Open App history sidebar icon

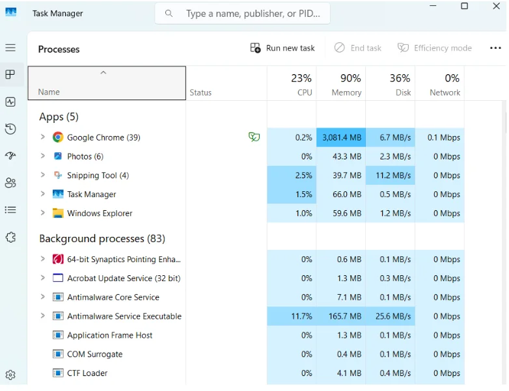(x=10, y=129)
